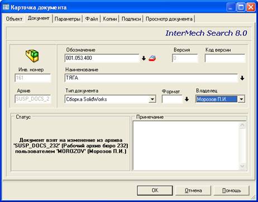Click the Примечание scrollbar down arrow
The image size is (258, 202).
[x=242, y=166]
